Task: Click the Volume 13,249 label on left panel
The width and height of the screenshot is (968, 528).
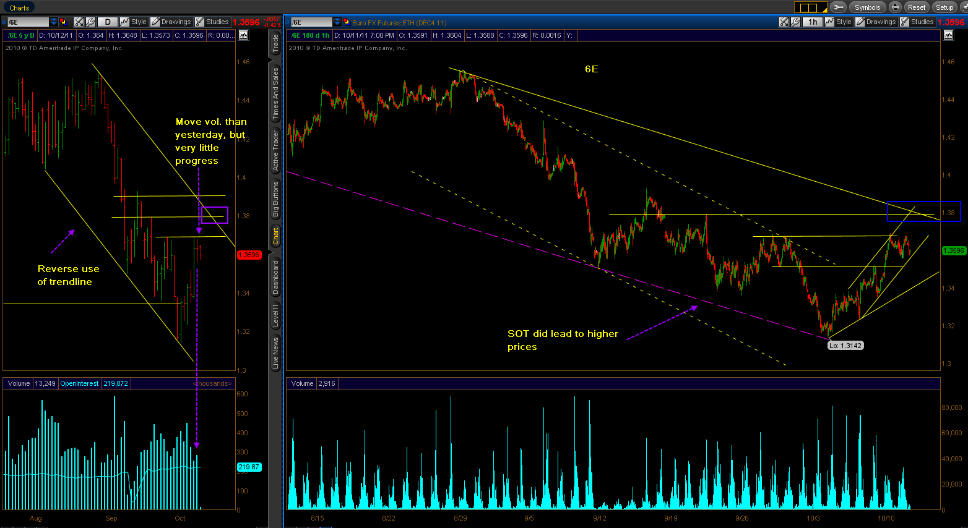Action: 32,383
